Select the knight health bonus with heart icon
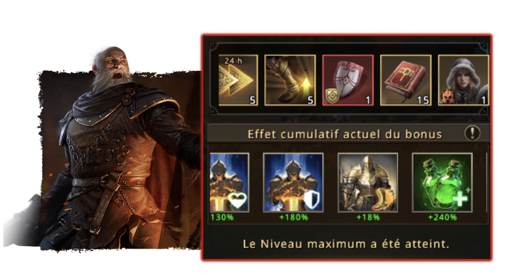 tap(229, 182)
